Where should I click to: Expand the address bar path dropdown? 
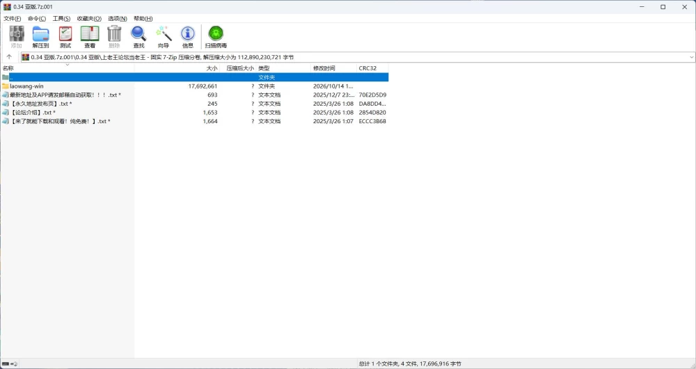[692, 57]
